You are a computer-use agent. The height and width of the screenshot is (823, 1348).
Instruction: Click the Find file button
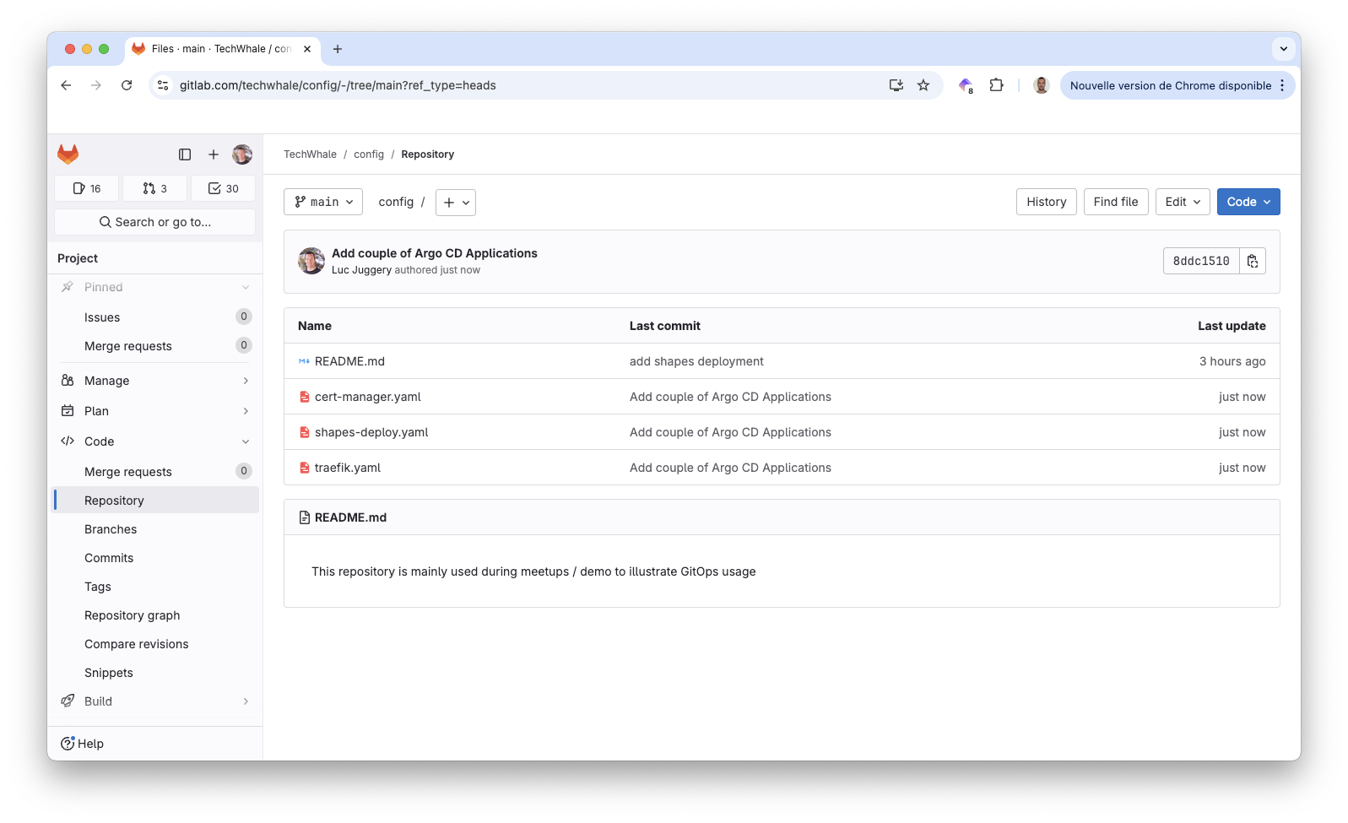(1116, 202)
